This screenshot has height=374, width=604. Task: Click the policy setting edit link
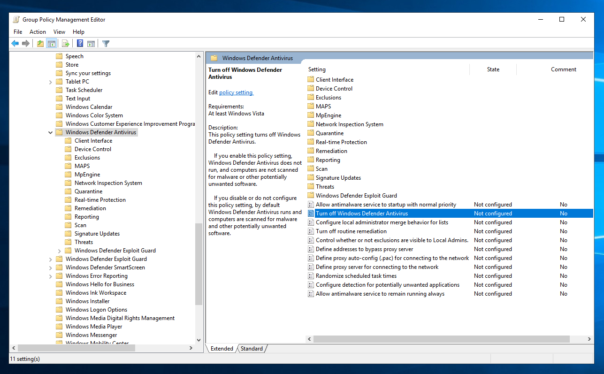click(x=236, y=92)
